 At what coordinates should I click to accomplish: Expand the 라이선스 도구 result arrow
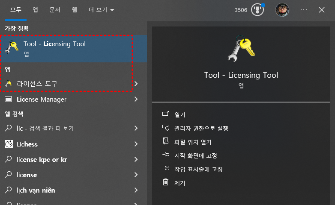coord(136,84)
